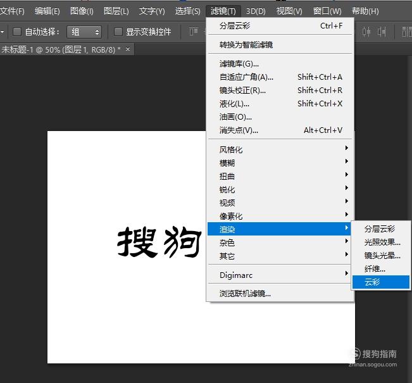Click the distribute horizontal centers icon
Image resolution: width=412 pixels, height=383 pixels.
(366, 32)
